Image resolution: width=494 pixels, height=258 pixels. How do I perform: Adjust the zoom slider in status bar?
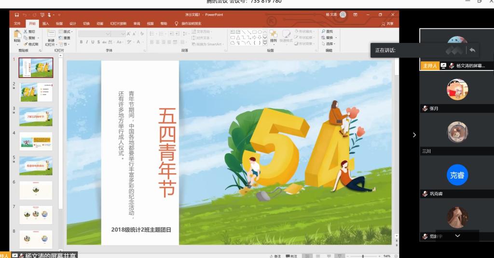pos(363,256)
